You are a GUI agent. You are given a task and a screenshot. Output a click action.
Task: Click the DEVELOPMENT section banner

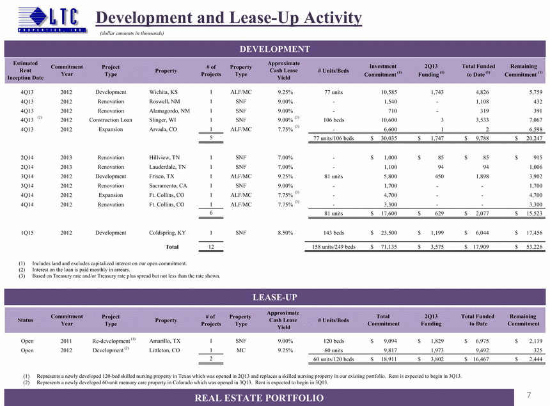pyautogui.click(x=275, y=49)
